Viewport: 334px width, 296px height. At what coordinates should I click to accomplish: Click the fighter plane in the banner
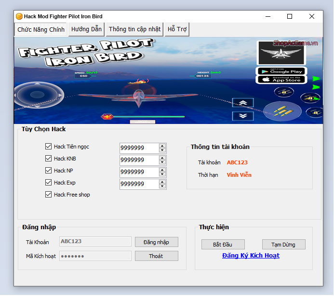coord(138,97)
